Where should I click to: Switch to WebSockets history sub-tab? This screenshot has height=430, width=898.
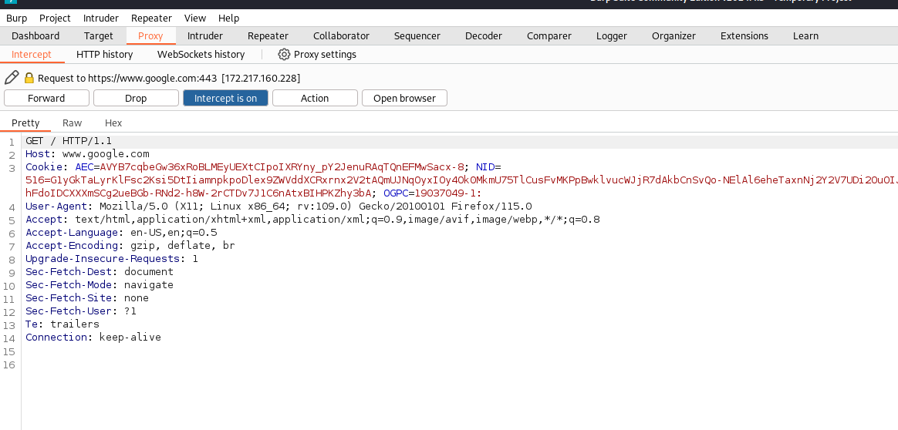pyautogui.click(x=201, y=54)
